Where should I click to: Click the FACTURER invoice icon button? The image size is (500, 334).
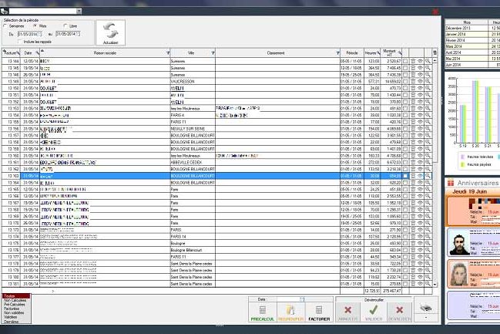point(319,310)
